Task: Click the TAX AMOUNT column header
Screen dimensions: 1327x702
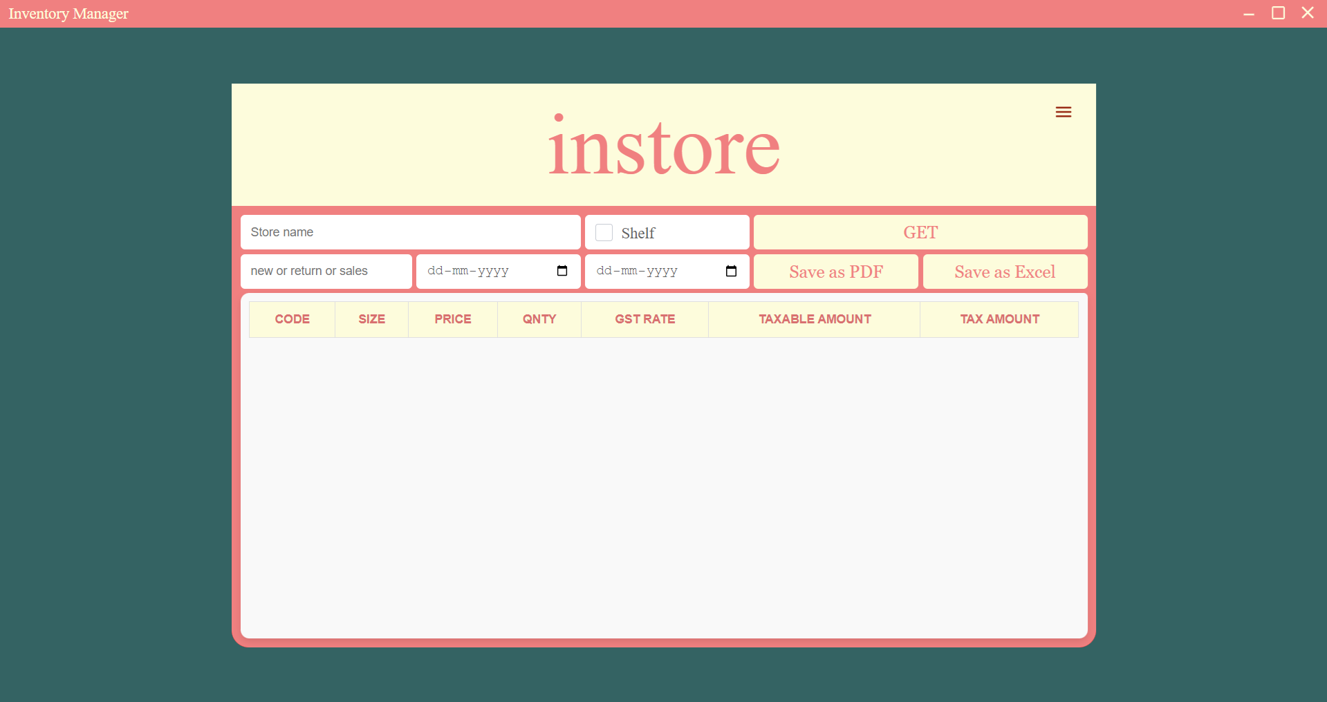Action: pos(999,319)
